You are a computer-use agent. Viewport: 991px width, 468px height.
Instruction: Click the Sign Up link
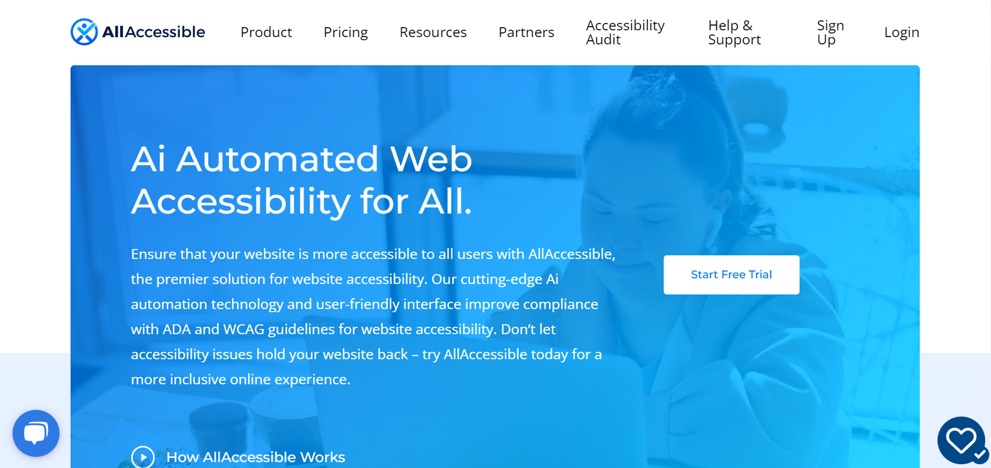830,32
